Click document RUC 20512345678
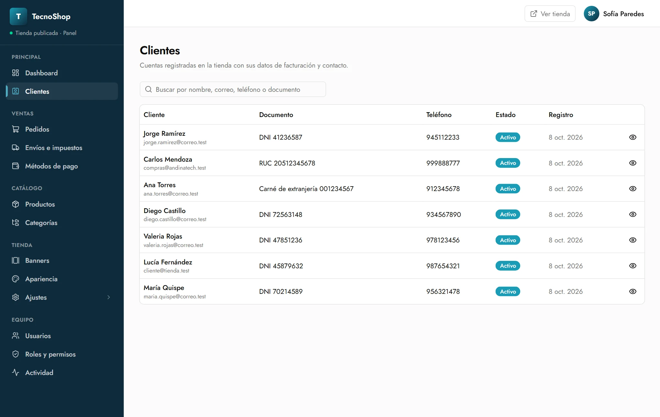 point(287,163)
